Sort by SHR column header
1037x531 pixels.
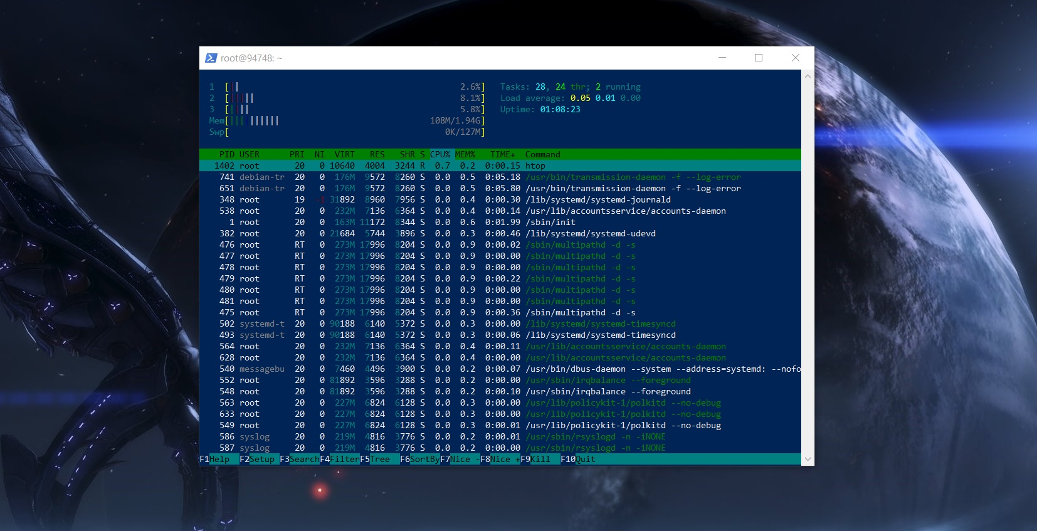(x=408, y=154)
